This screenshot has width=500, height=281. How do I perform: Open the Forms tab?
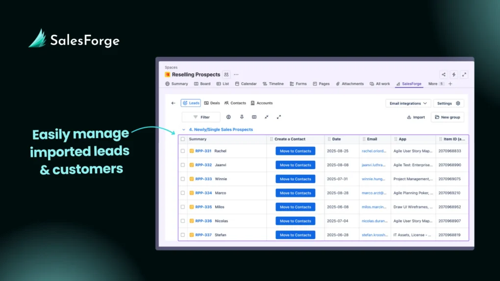(298, 84)
